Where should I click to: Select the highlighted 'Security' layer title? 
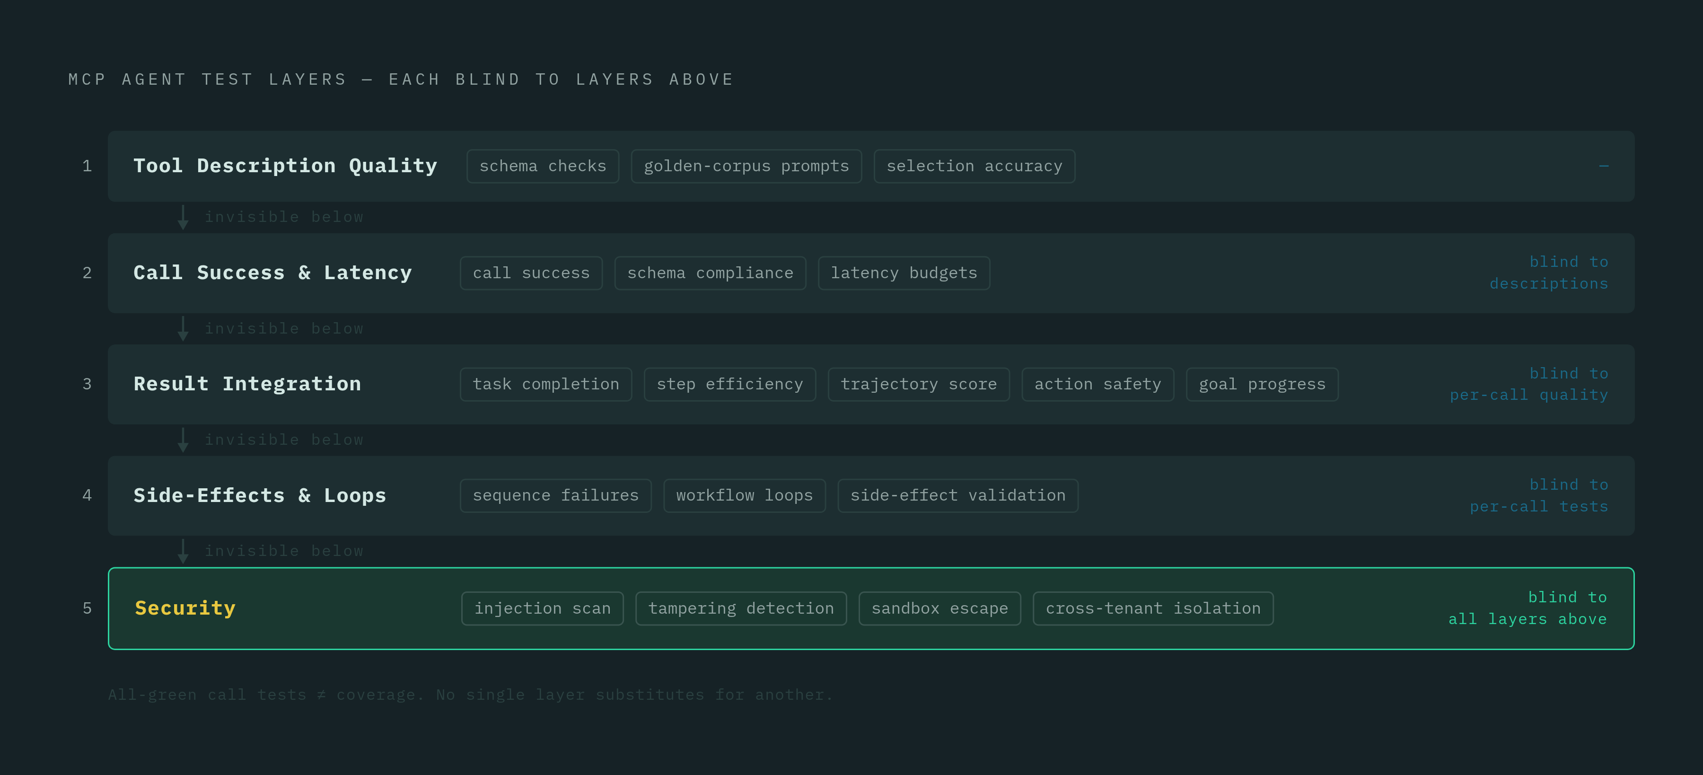pos(185,608)
